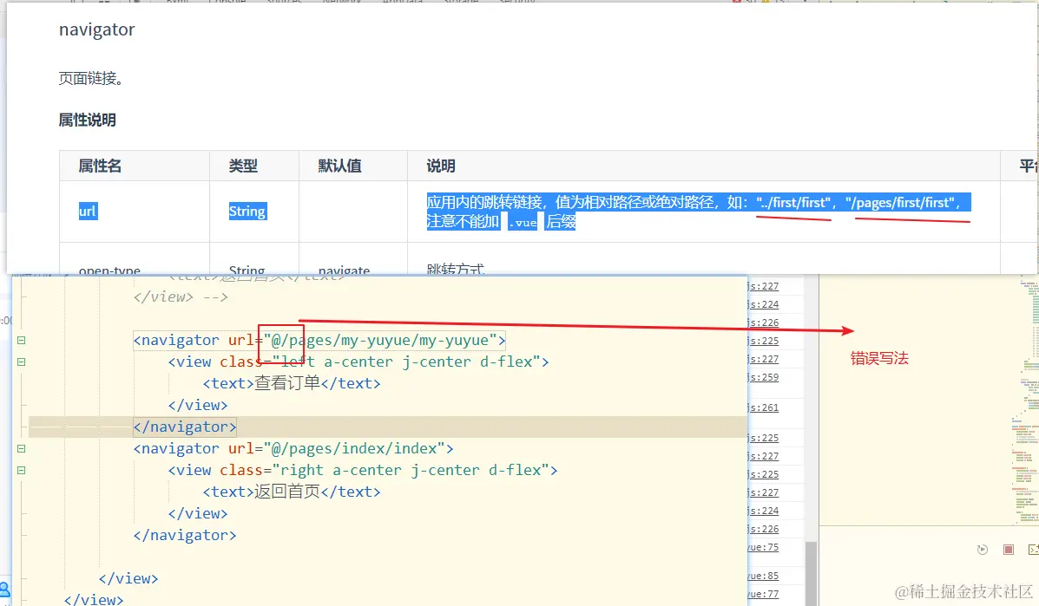Image resolution: width=1039 pixels, height=606 pixels.
Task: Click the '@/pages/index/index' url string
Action: [x=354, y=448]
